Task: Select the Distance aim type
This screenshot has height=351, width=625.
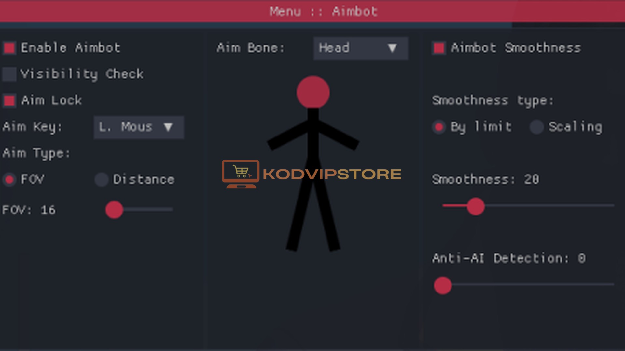Action: [x=101, y=179]
